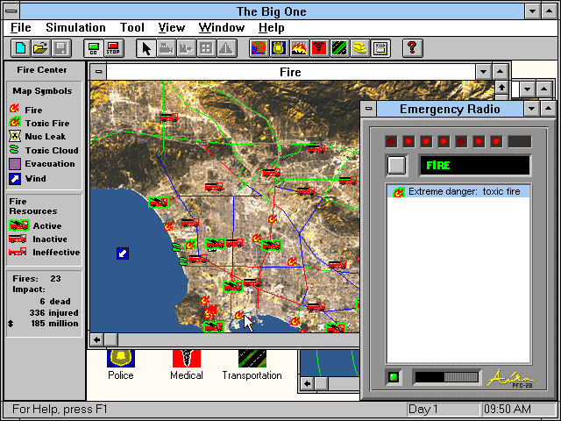Click the red question mark help icon
561x421 pixels.
coord(412,48)
